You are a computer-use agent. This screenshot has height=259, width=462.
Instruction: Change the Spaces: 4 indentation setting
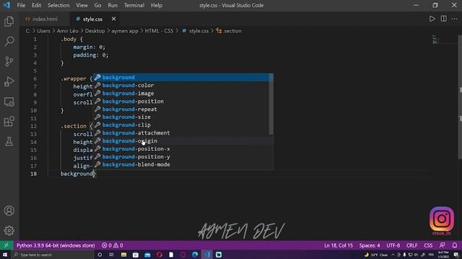tap(370, 245)
